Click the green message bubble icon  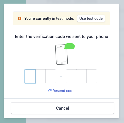click(69, 46)
